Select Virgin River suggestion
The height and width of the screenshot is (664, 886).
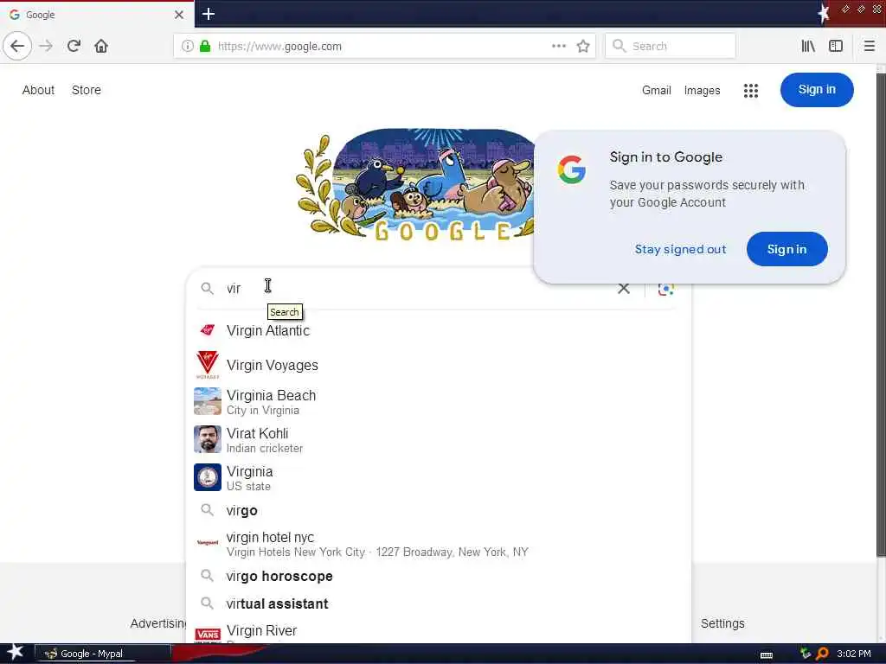coord(438,632)
